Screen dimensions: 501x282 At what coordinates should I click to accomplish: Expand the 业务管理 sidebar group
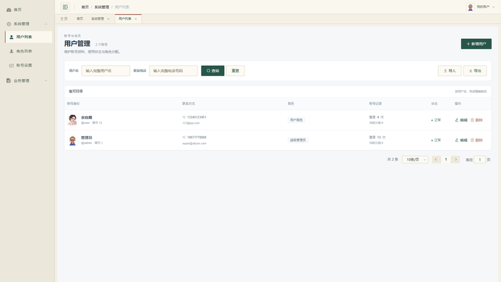(x=27, y=81)
